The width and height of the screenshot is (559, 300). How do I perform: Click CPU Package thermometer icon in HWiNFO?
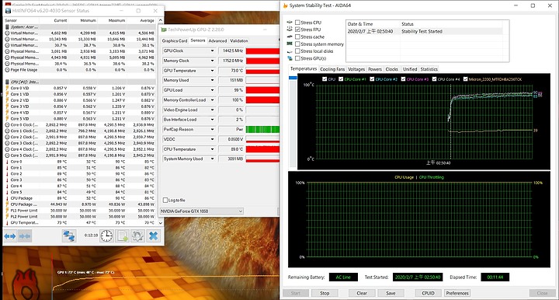pos(7,198)
